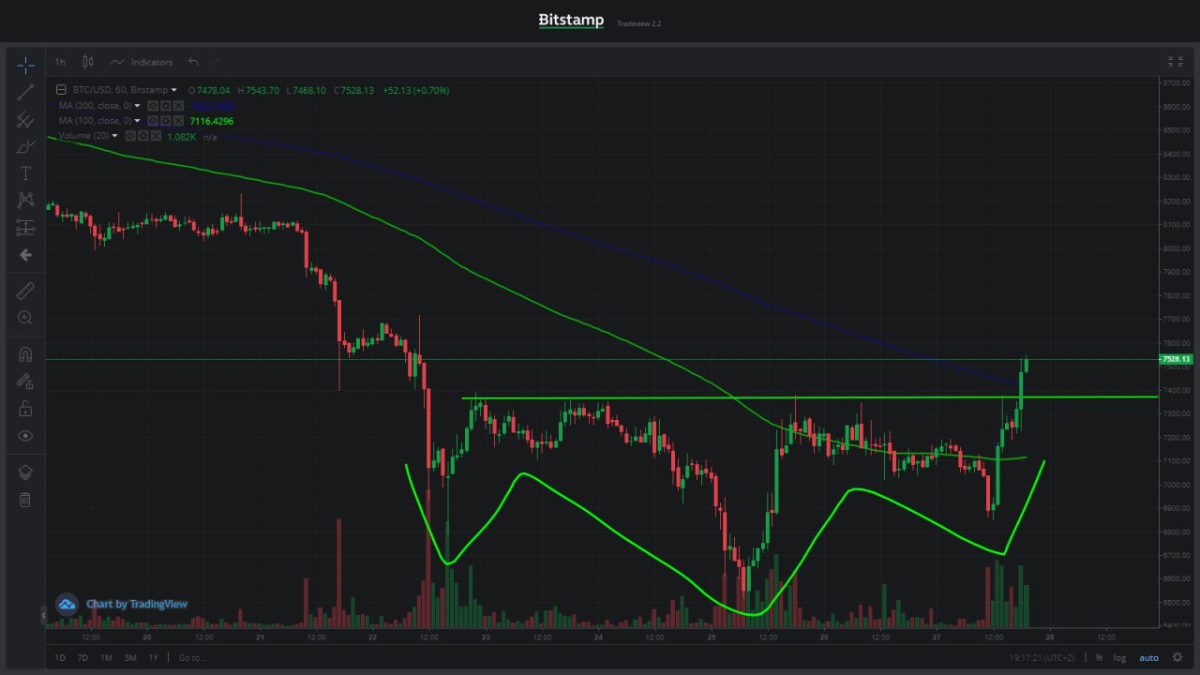Collapse the BTC/USD legend box
1200x675 pixels.
click(x=61, y=90)
